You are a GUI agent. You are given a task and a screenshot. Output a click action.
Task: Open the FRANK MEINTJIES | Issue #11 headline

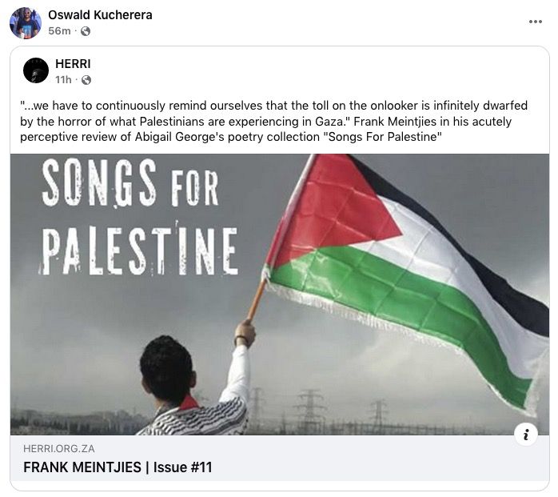coord(118,467)
